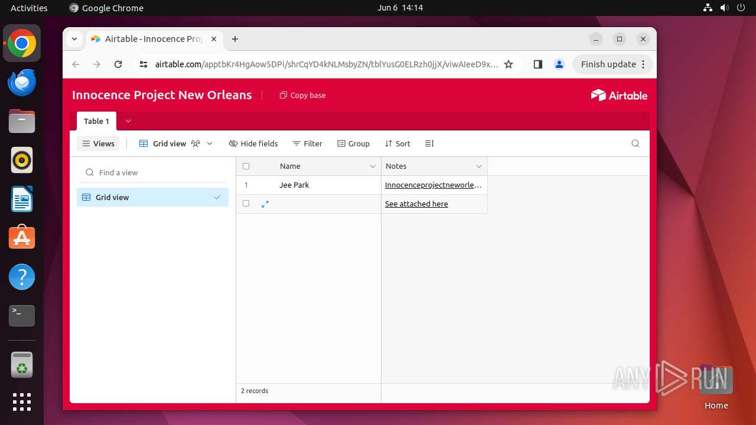Expand the Name column dropdown
756x425 pixels.
(373, 166)
